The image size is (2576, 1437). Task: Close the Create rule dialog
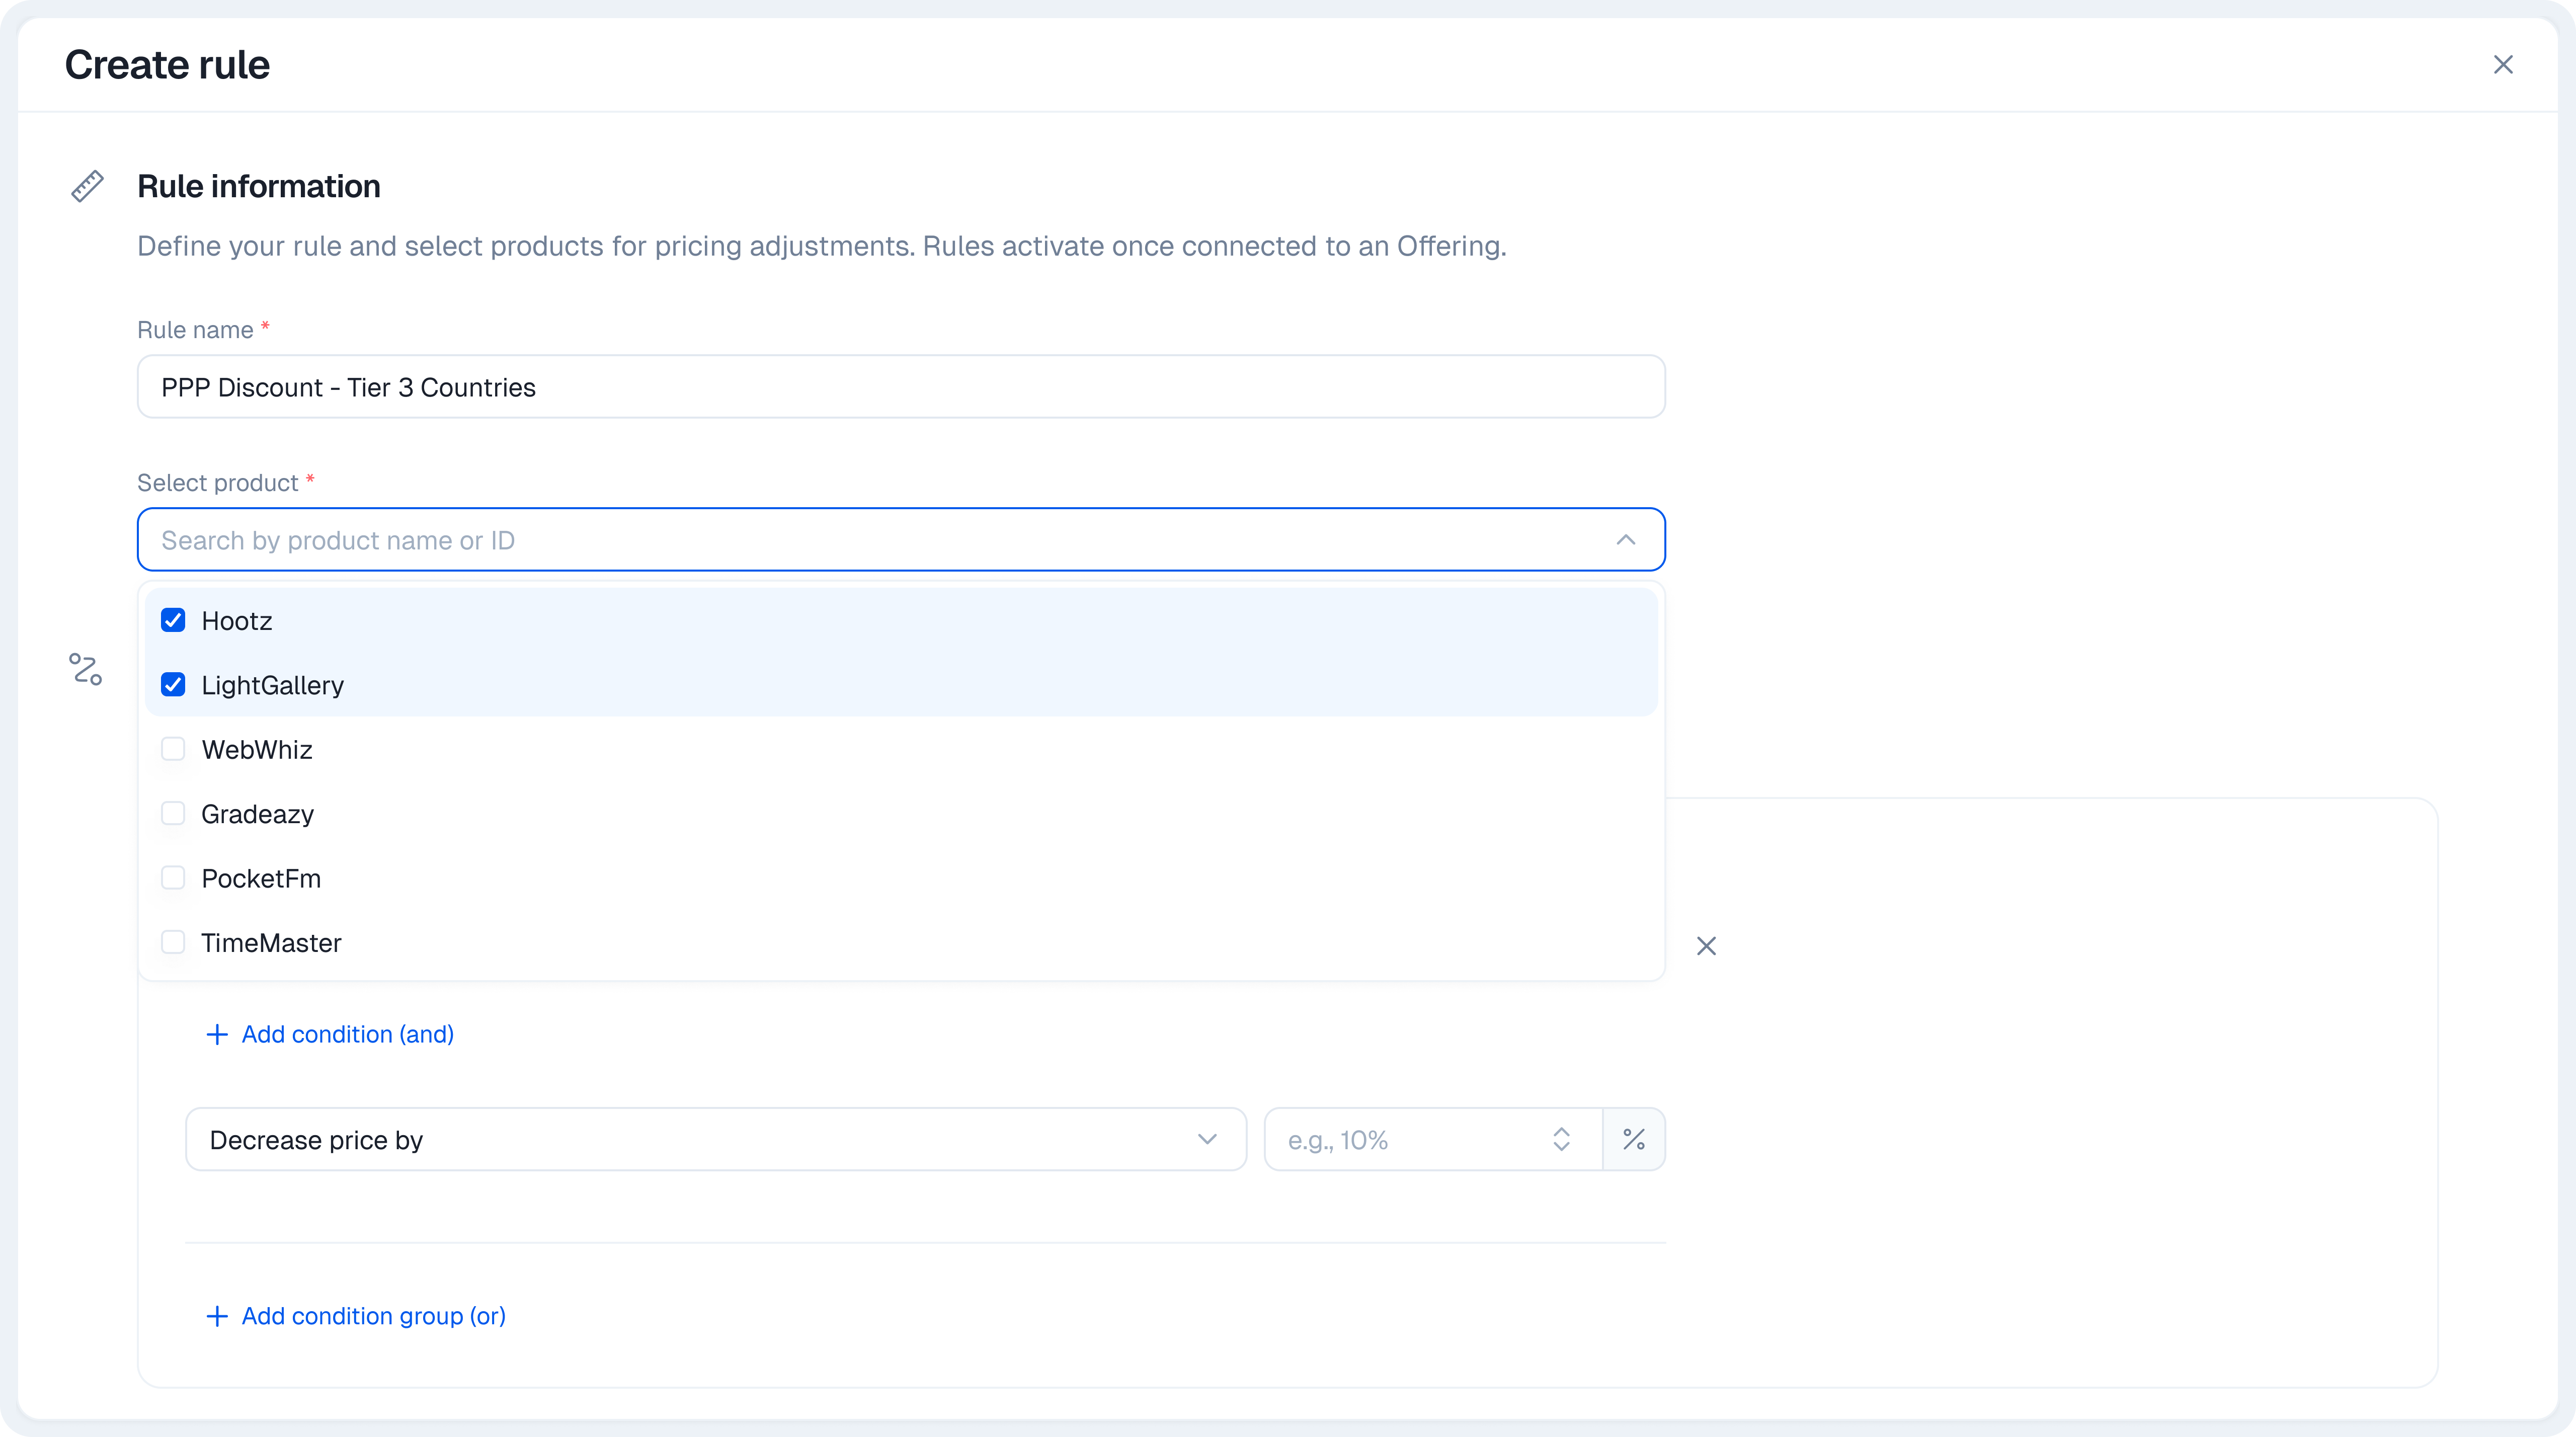2503,65
